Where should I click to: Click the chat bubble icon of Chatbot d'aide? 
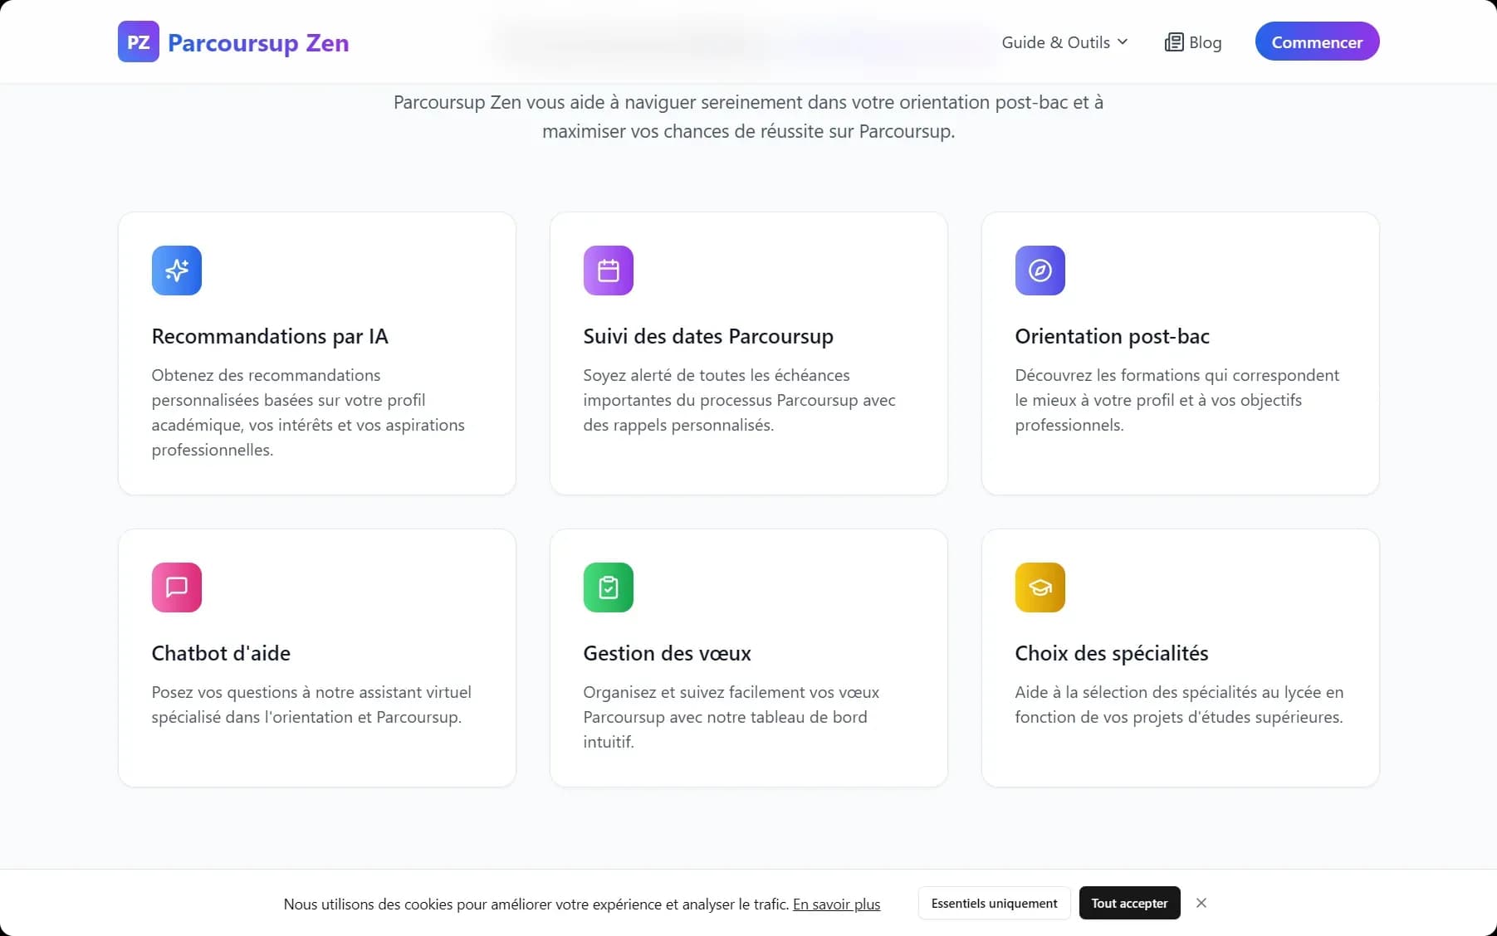click(176, 587)
